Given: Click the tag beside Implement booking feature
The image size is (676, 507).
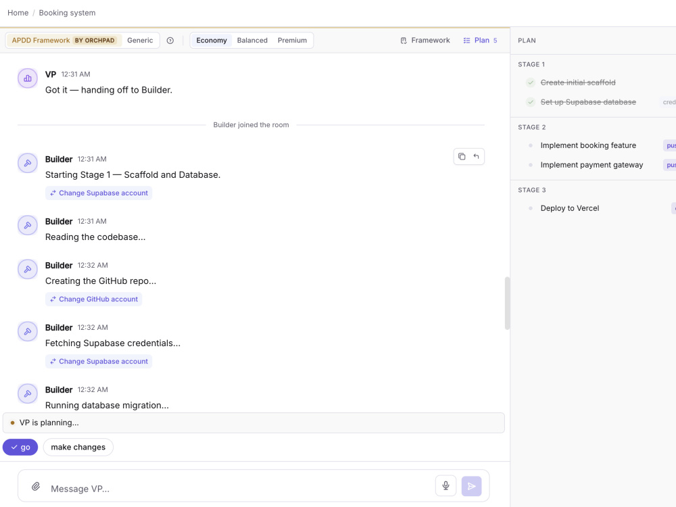Looking at the screenshot, I should pyautogui.click(x=669, y=145).
